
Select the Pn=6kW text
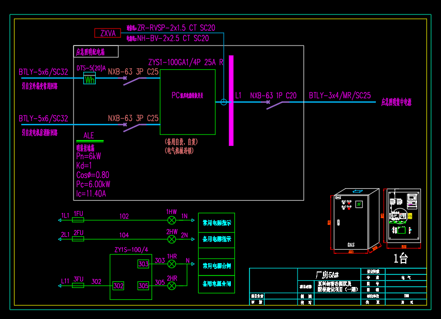[x=89, y=157]
